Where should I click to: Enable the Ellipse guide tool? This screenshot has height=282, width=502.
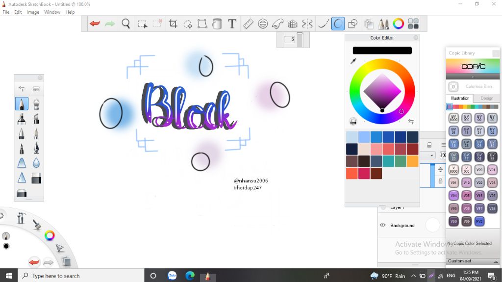[263, 24]
